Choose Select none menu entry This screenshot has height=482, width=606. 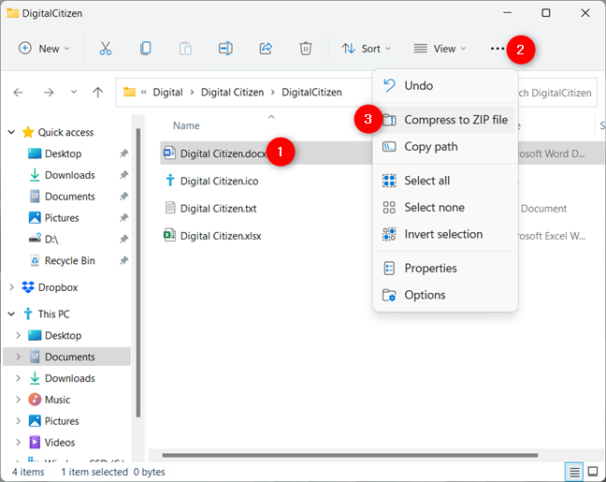click(445, 208)
